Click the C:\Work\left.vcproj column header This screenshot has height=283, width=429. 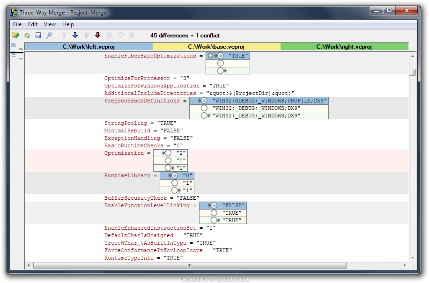pos(89,47)
